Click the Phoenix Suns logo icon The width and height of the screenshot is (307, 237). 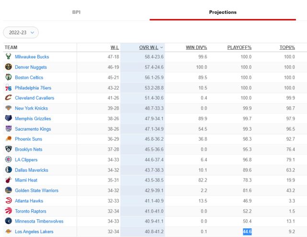click(8, 139)
